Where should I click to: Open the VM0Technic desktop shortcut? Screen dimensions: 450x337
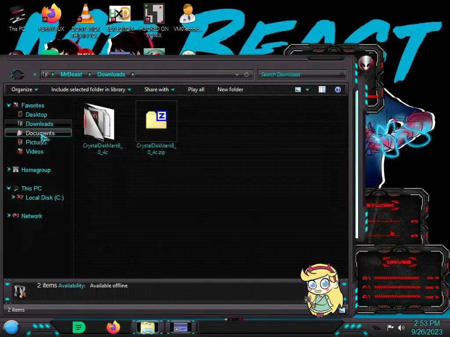pyautogui.click(x=188, y=18)
